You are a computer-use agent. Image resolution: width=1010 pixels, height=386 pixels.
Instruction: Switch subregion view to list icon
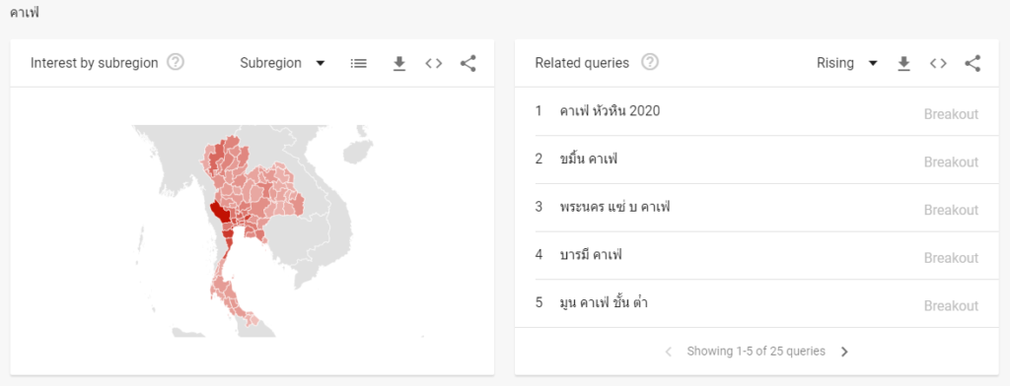pos(359,63)
